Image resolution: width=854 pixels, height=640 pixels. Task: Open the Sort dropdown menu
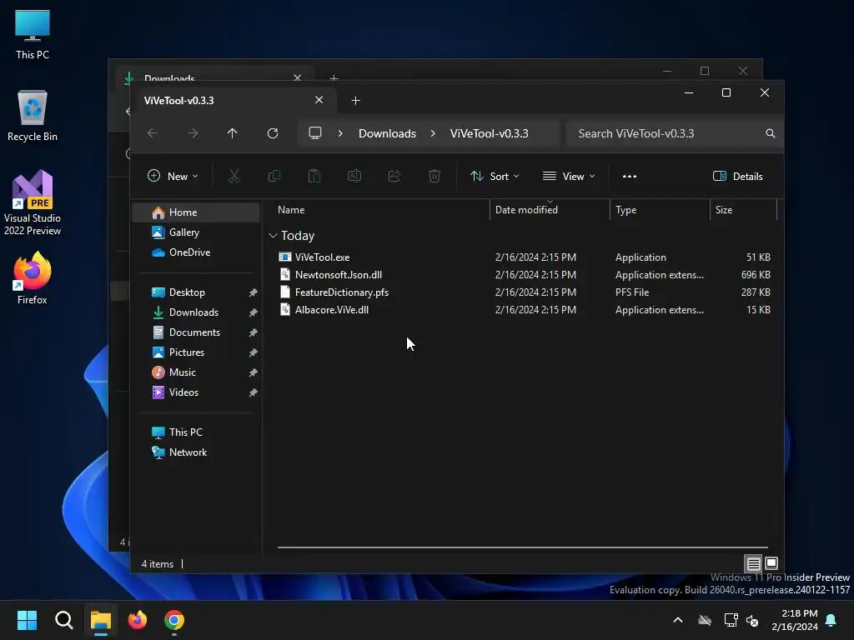point(495,177)
